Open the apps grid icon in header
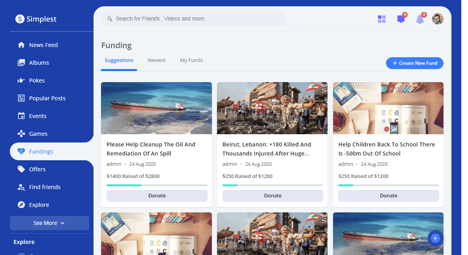Screen dimensions: 468x255 click(382, 19)
